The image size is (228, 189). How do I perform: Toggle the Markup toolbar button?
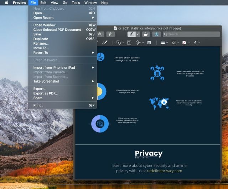[156, 34]
